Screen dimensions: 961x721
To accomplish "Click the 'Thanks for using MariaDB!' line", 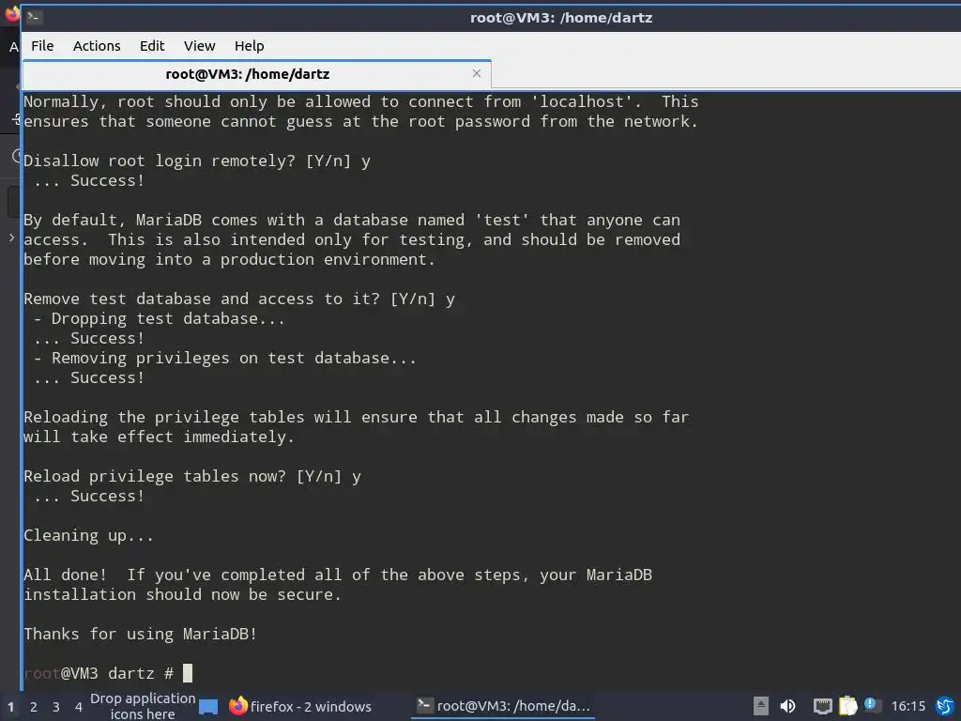I will (x=141, y=634).
